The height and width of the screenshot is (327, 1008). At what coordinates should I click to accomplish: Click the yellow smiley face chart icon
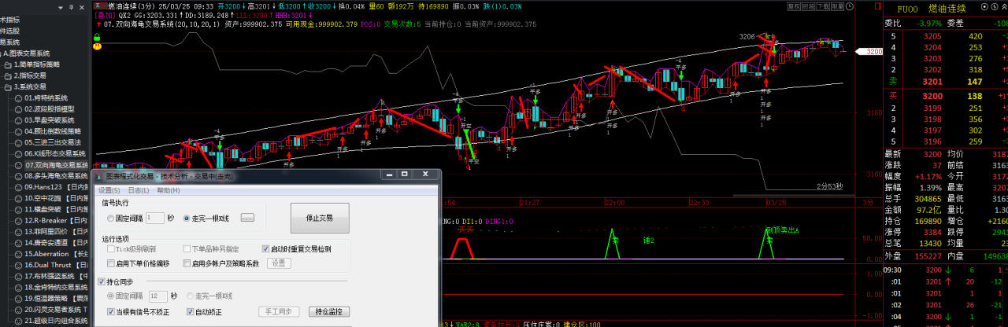click(x=97, y=46)
